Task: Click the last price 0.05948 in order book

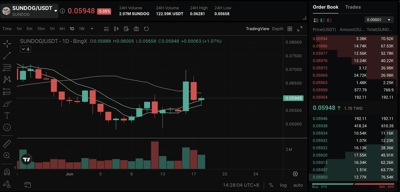Action: click(x=324, y=108)
